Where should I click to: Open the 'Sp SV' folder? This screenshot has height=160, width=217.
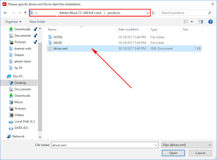18,68
